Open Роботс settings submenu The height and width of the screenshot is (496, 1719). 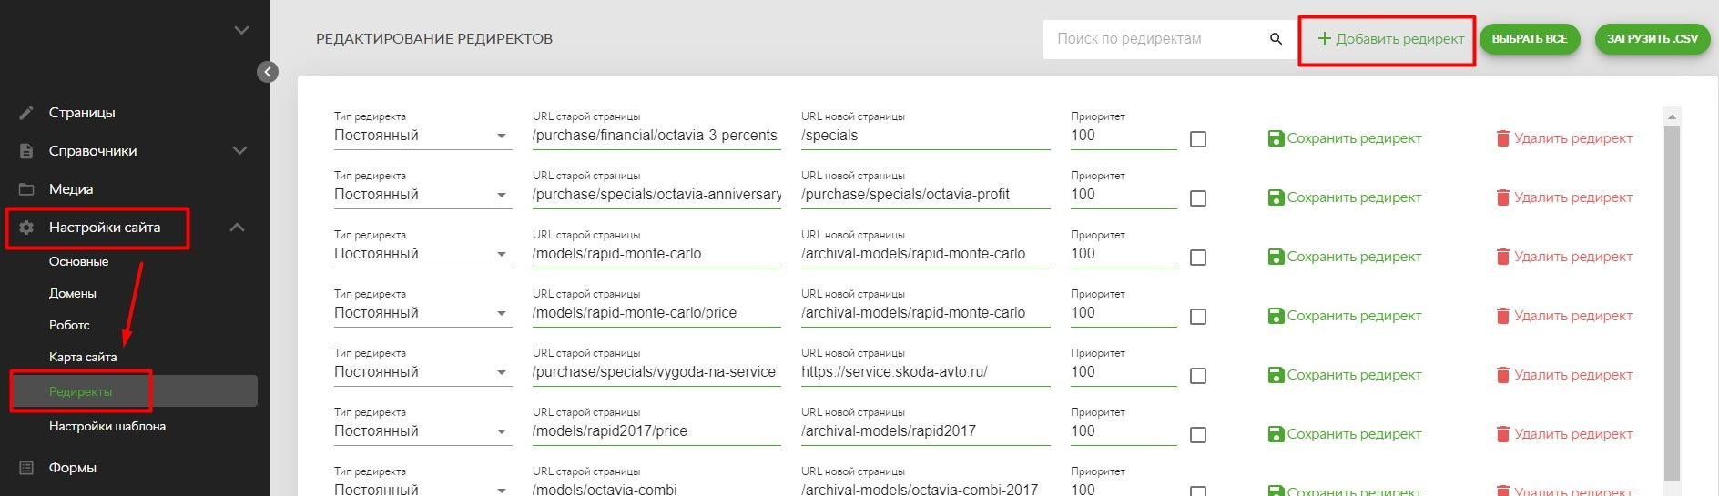click(x=69, y=325)
